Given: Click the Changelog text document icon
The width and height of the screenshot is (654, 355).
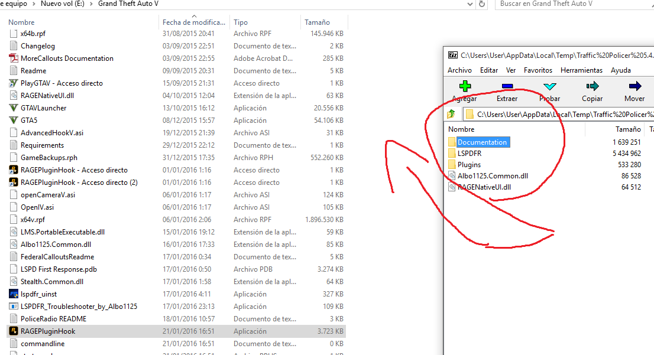Looking at the screenshot, I should pyautogui.click(x=14, y=46).
